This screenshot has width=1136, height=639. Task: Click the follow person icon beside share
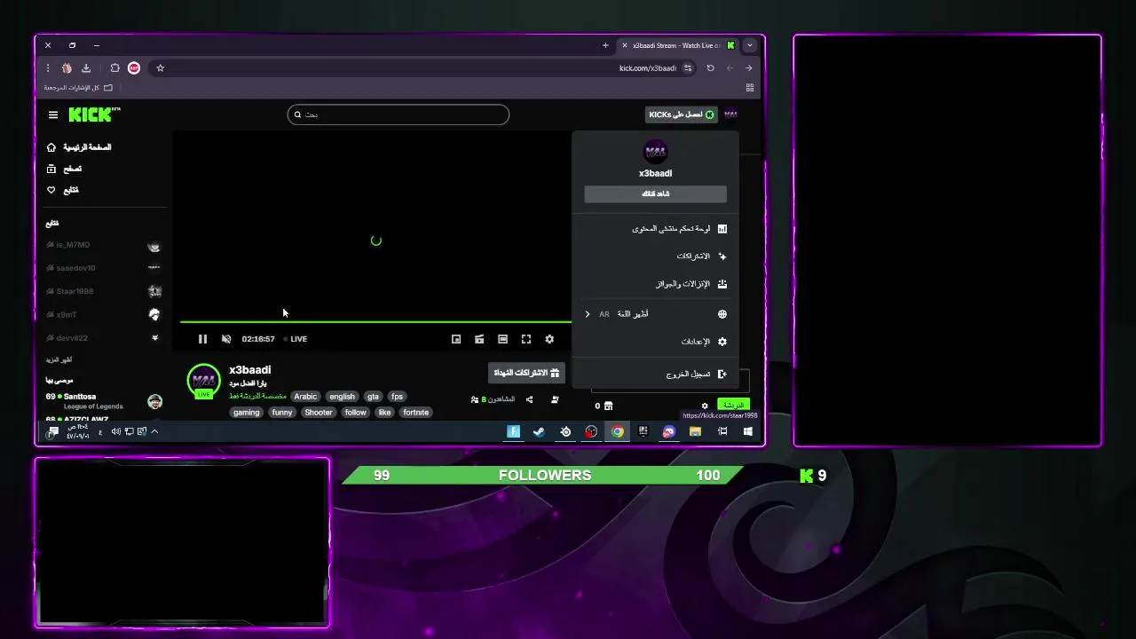point(555,399)
